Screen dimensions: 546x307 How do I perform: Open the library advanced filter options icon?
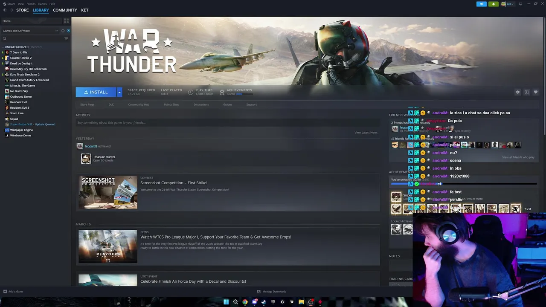click(66, 39)
